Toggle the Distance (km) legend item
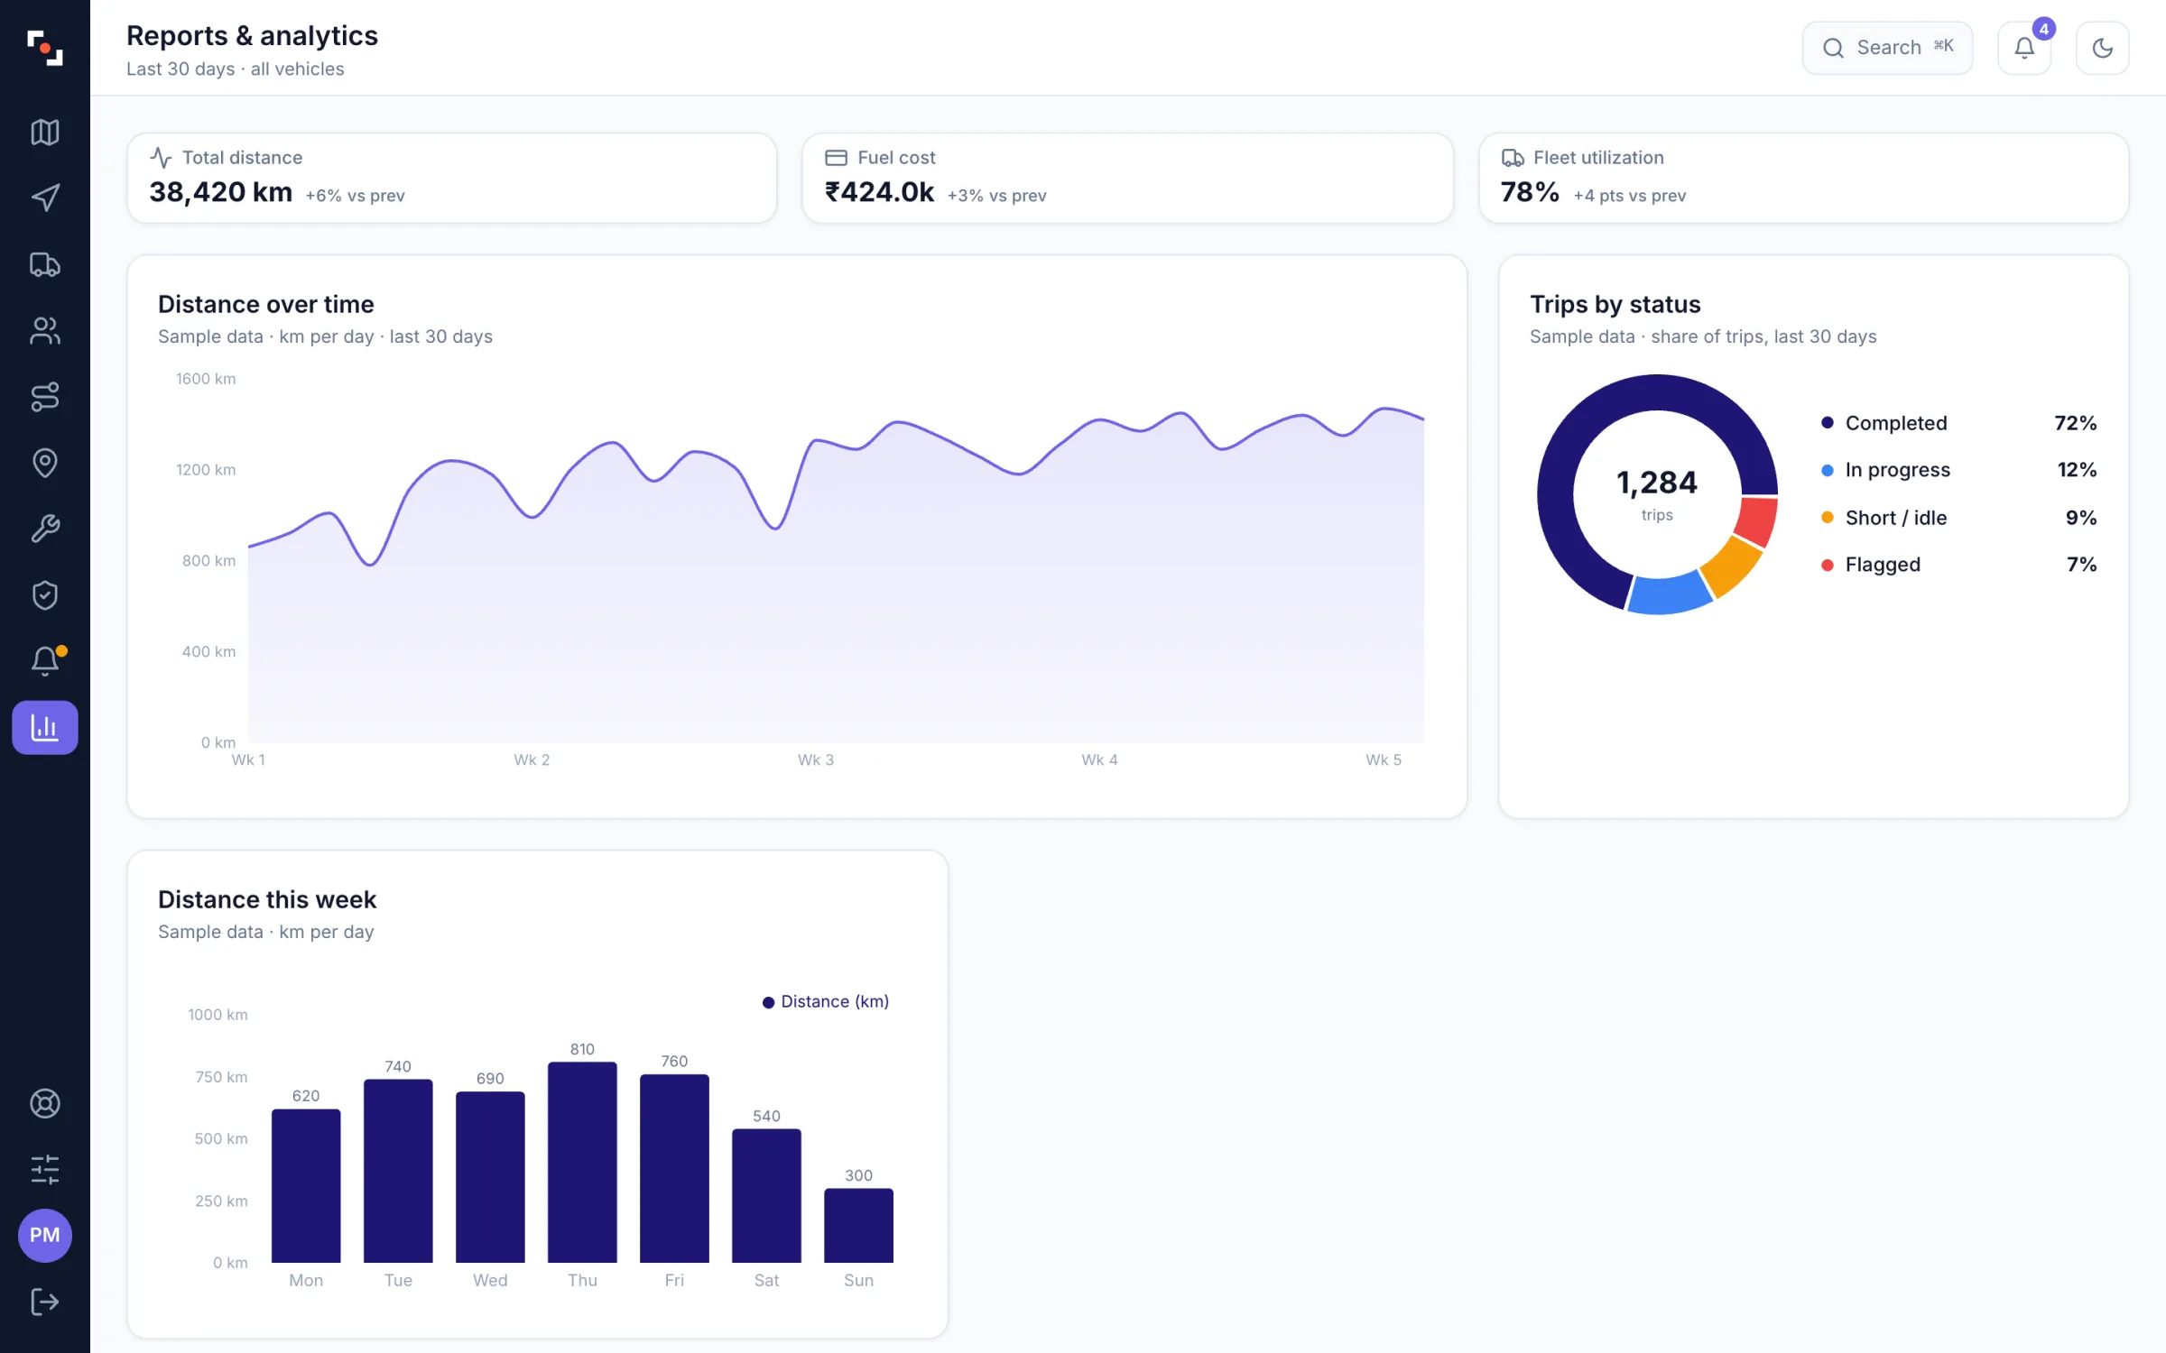 [x=826, y=1001]
